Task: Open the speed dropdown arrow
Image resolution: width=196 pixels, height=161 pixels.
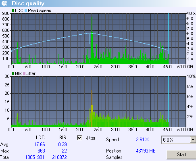Action: (193, 140)
